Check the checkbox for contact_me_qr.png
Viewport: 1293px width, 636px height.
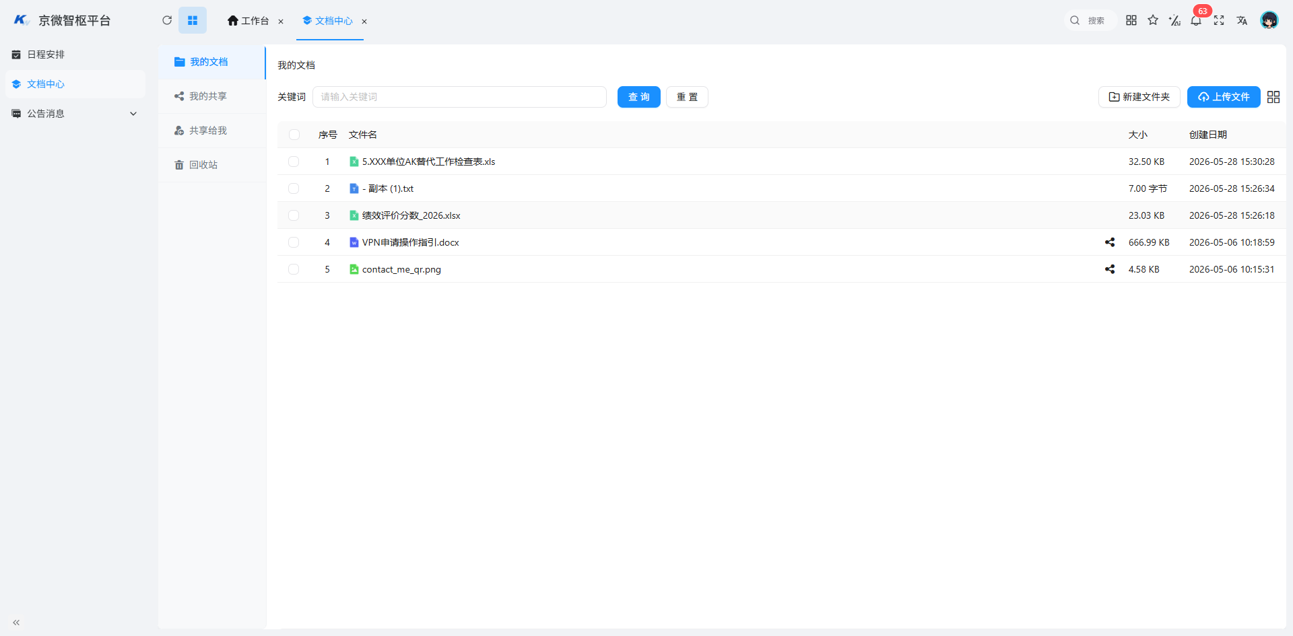(x=294, y=269)
